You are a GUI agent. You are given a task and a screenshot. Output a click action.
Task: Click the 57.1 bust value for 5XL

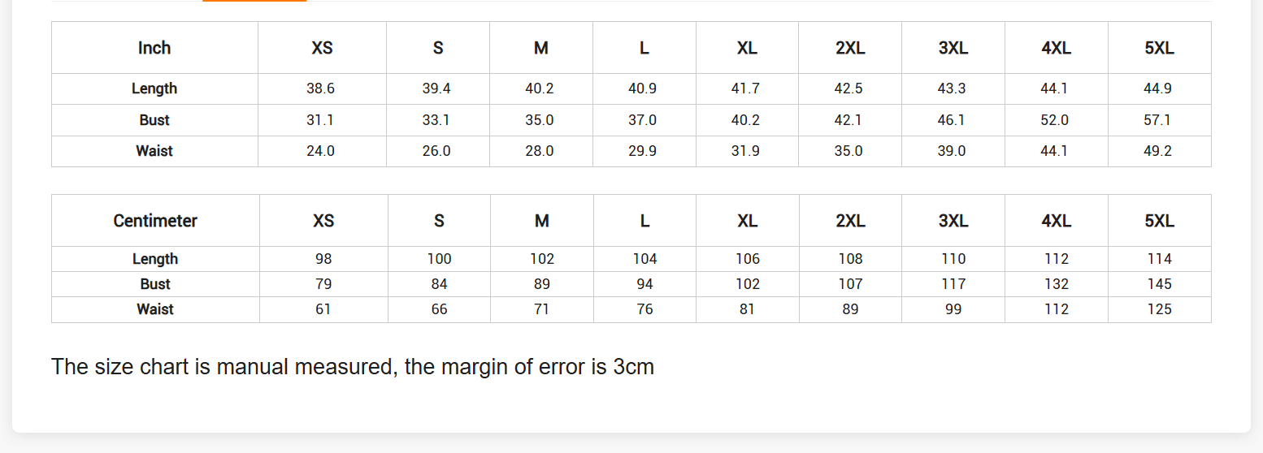tap(1157, 120)
